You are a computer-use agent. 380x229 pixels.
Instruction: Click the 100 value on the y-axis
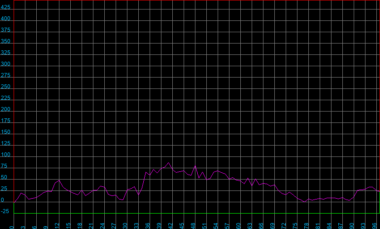[x=6, y=155]
